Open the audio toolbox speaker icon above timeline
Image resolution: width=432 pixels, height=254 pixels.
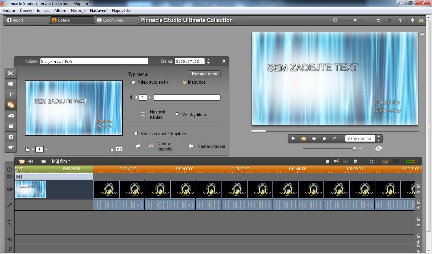point(31,161)
